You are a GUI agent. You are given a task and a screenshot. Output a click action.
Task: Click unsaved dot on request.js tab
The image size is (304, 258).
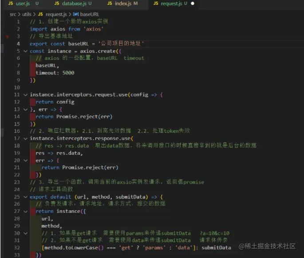click(x=192, y=4)
